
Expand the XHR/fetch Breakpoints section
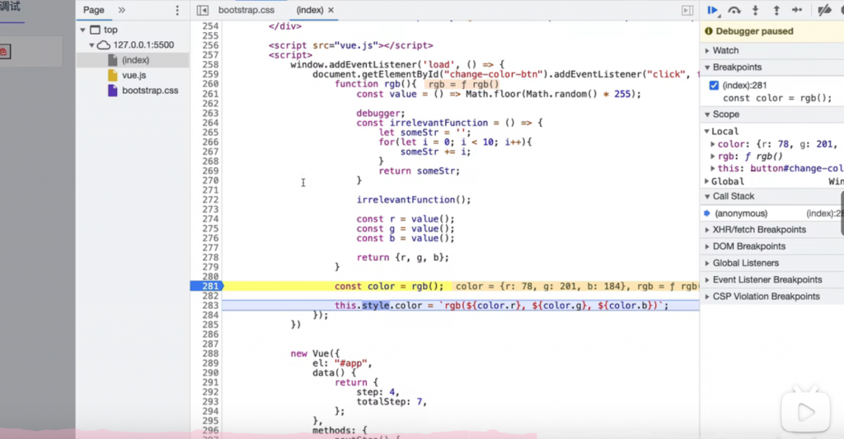[x=759, y=230]
